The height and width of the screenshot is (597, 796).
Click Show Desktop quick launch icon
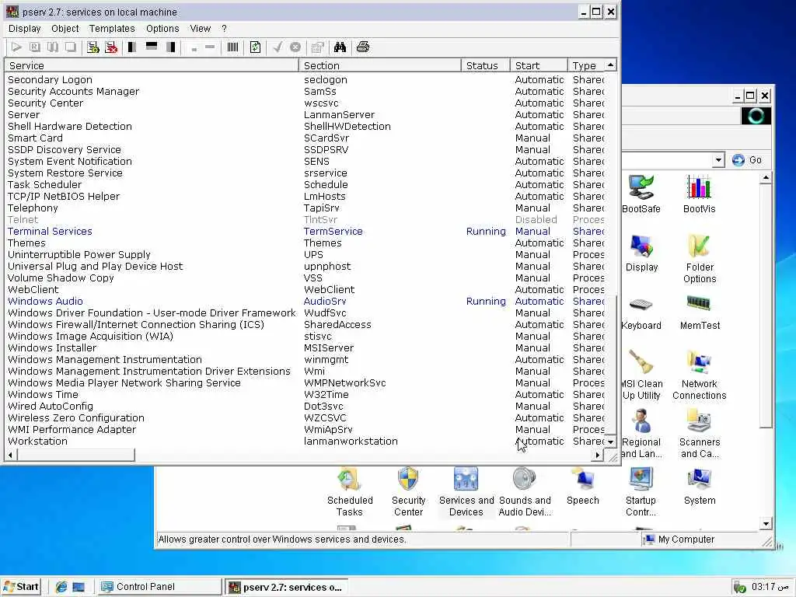click(x=79, y=587)
